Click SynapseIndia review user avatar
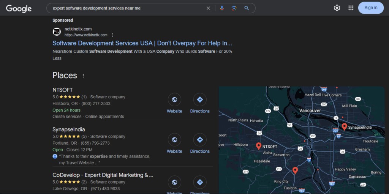This screenshot has height=194, width=389. coord(55,156)
